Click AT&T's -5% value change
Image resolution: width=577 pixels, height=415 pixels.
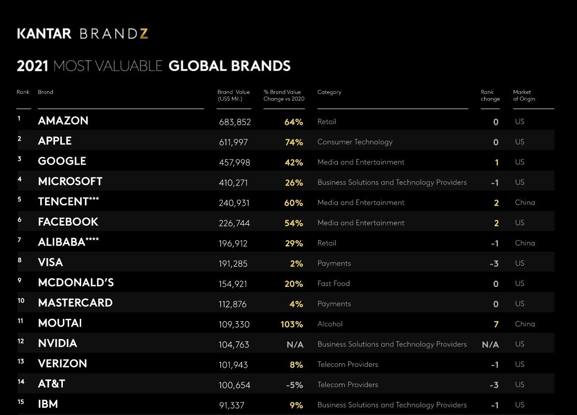tap(294, 385)
